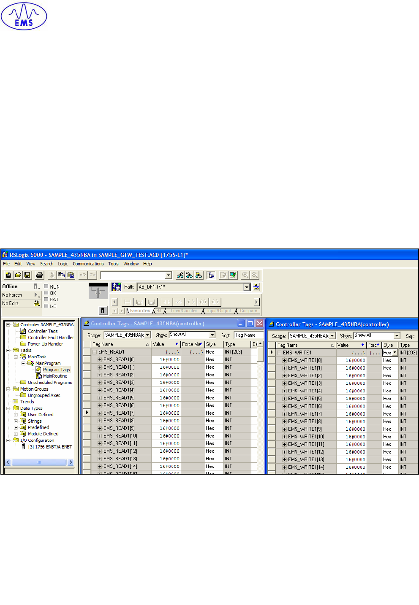The width and height of the screenshot is (419, 605).
Task: Open the Logic menu
Action: tap(63, 264)
